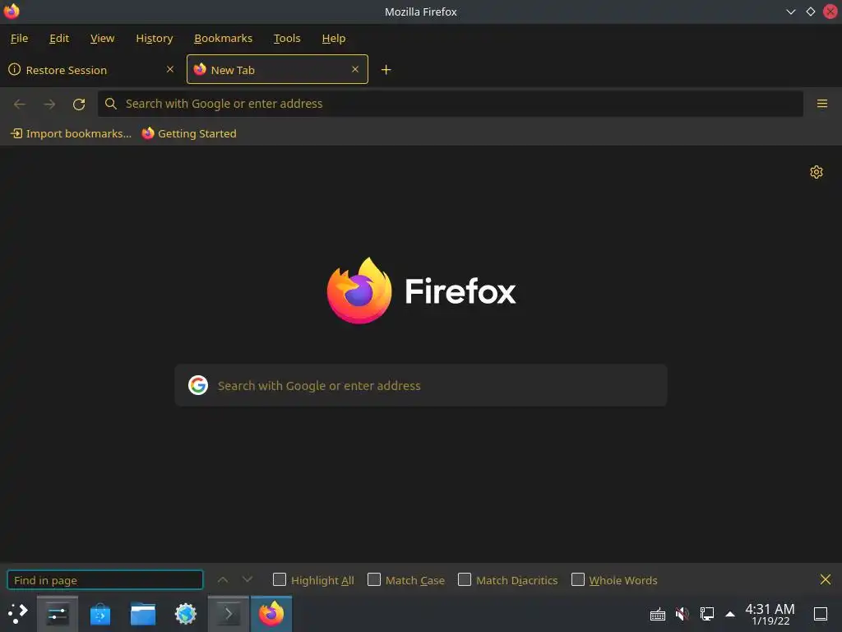Image resolution: width=842 pixels, height=632 pixels.
Task: Click the Google search box on page
Action: [x=421, y=385]
